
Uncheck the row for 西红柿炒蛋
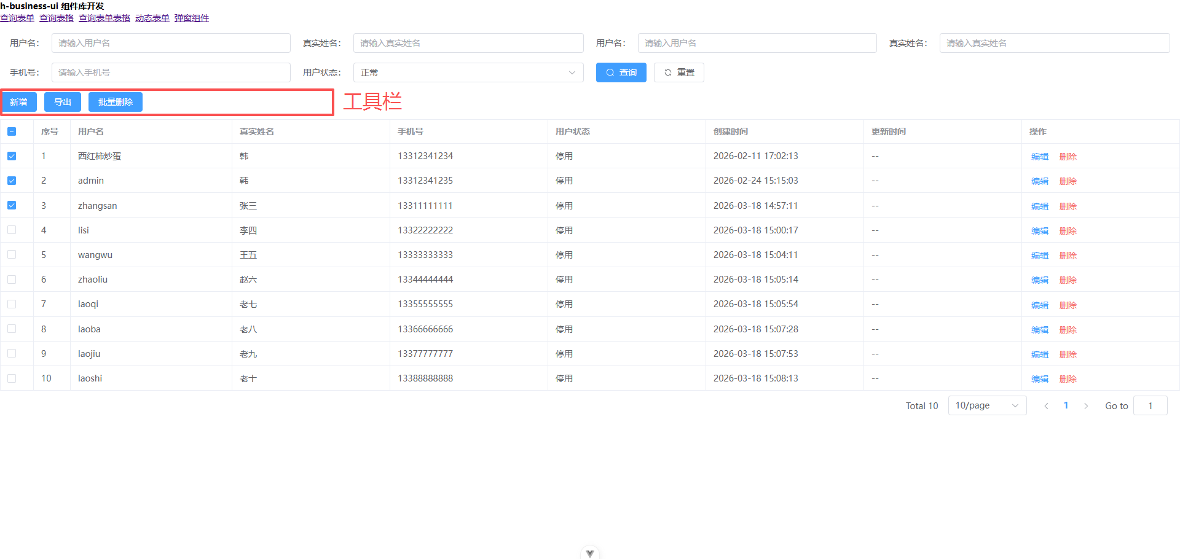coord(12,156)
